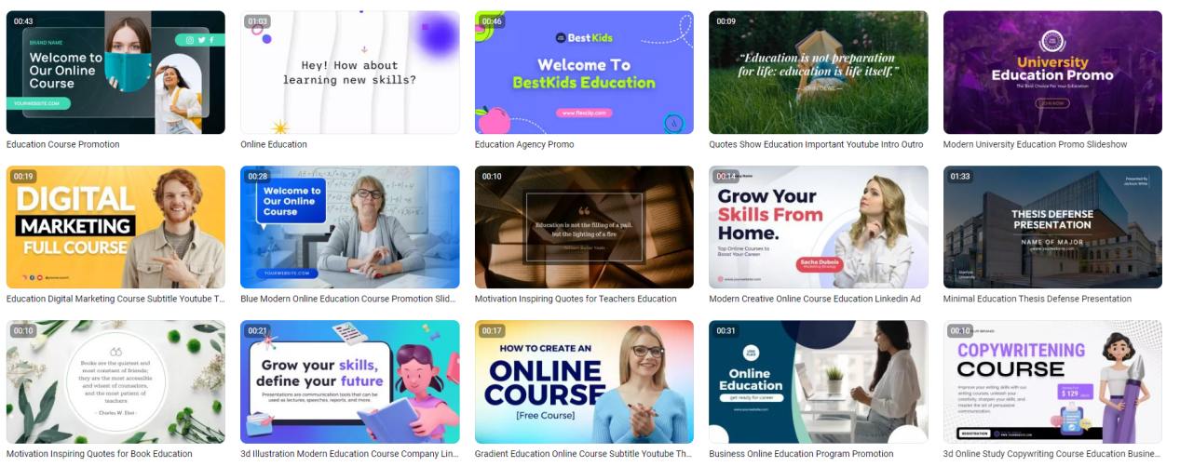Screen dimensions: 1180x467
Task: Select the BestKids Education Agency Promo thumbnail
Action: click(x=584, y=73)
